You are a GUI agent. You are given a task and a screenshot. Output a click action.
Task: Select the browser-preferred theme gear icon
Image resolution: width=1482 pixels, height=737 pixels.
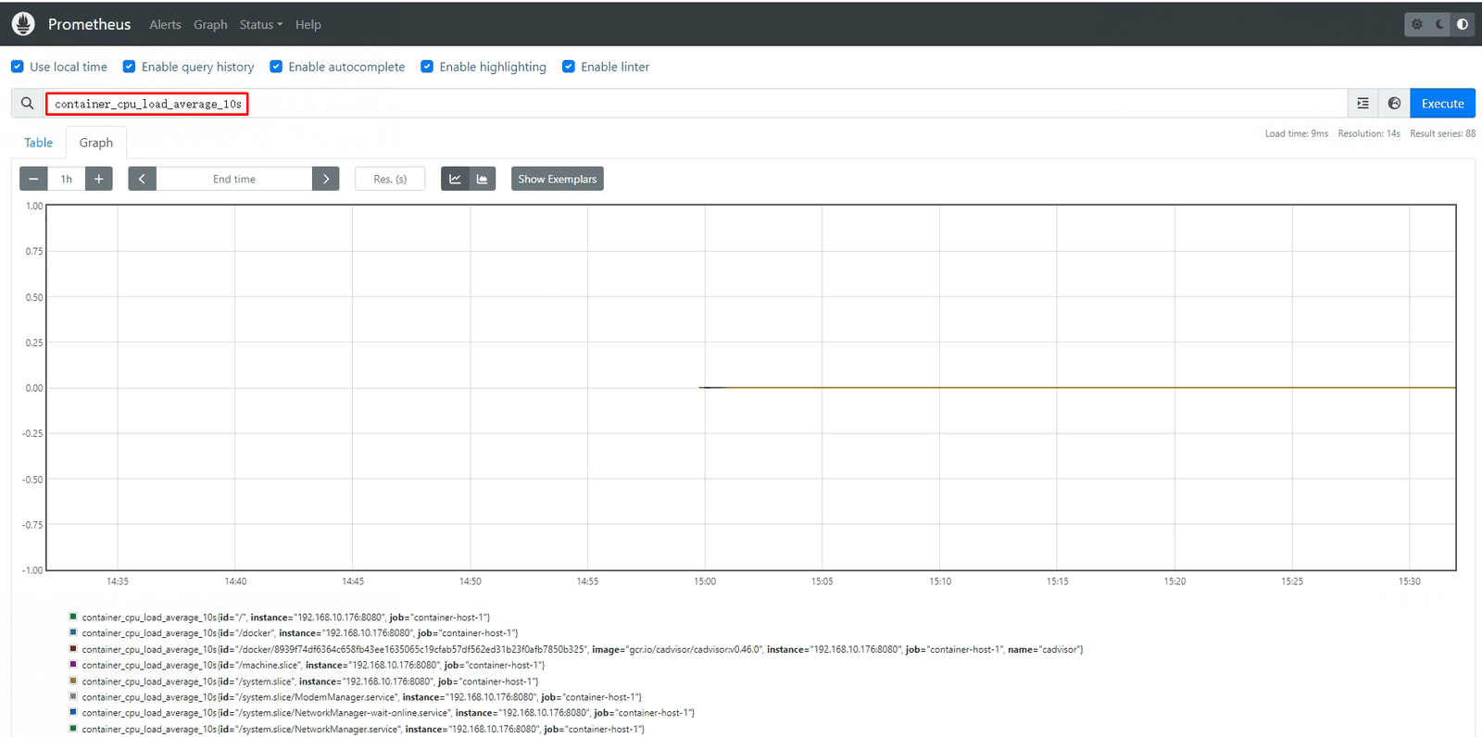[x=1416, y=25]
